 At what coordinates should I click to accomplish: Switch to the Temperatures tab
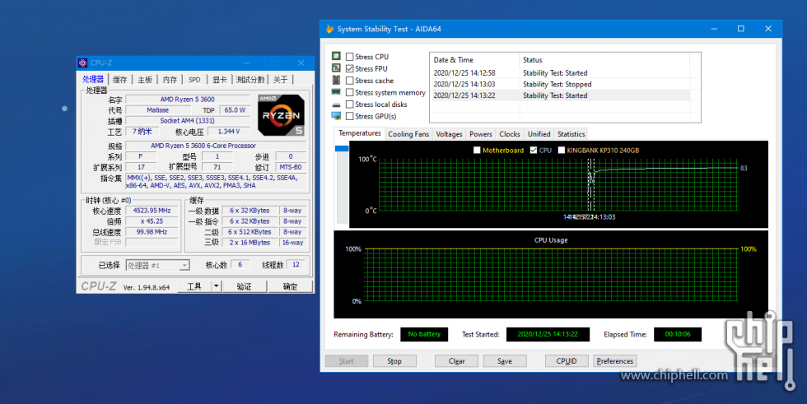click(360, 133)
